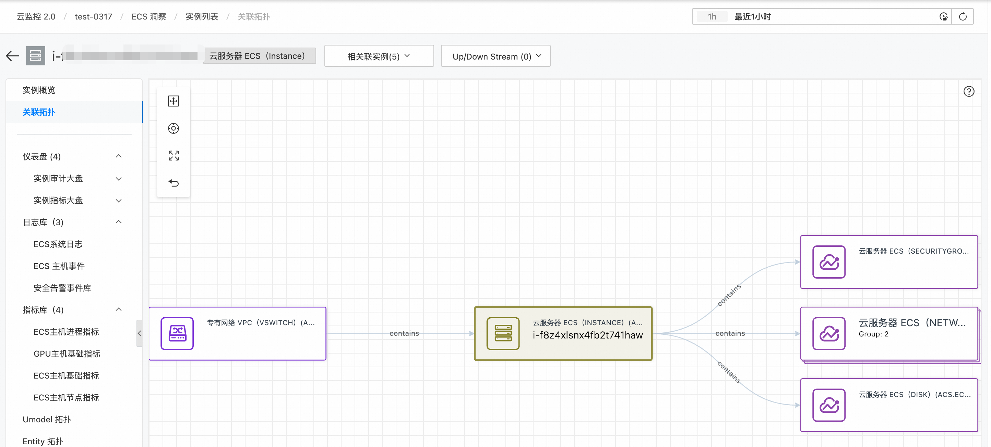991x447 pixels.
Task: Open Entity 拓扑 in sidebar
Action: [x=43, y=441]
